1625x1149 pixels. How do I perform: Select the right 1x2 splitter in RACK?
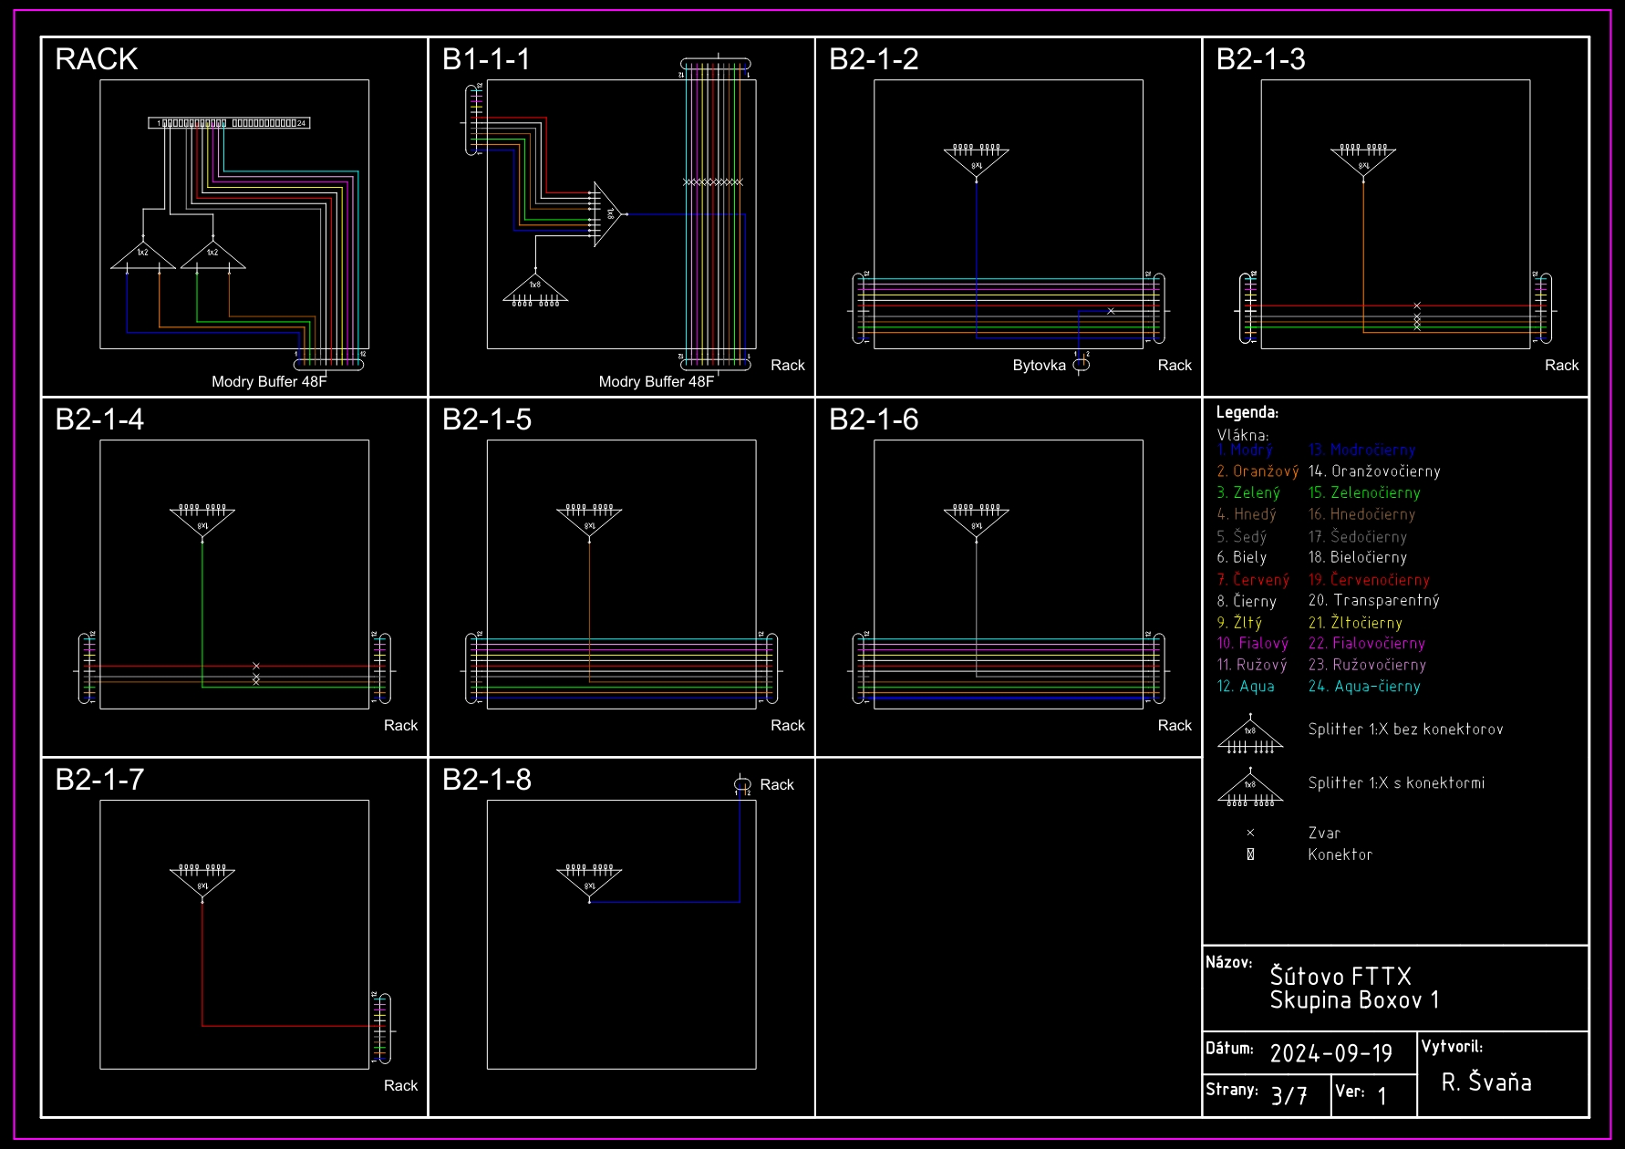point(212,255)
